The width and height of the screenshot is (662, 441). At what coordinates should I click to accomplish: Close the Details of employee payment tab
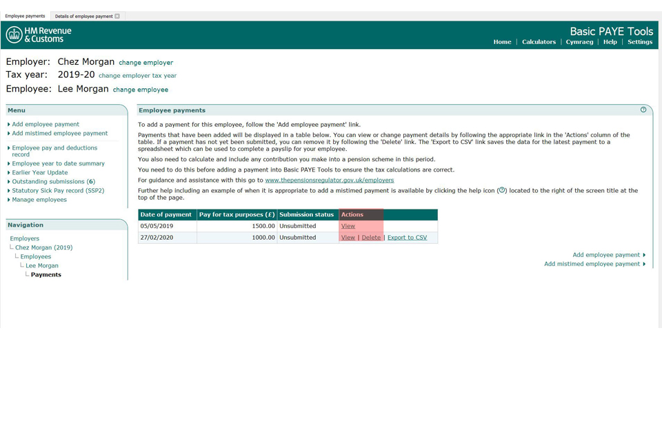click(117, 17)
